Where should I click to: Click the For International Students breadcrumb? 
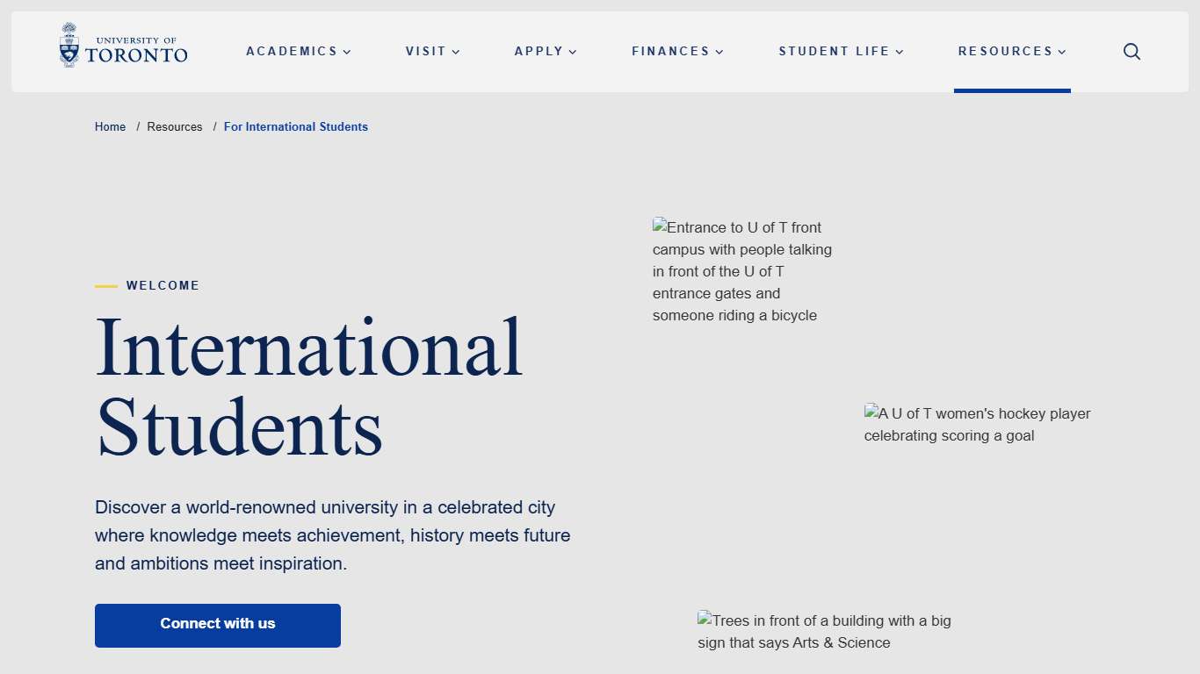[295, 126]
